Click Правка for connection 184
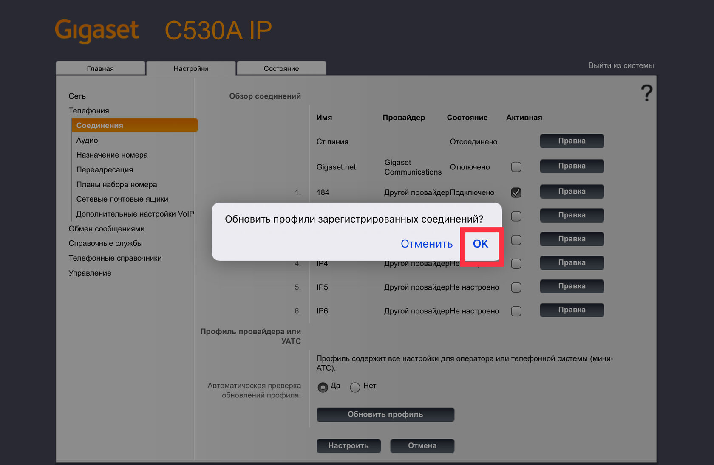Screen dimensions: 714x465 point(572,191)
